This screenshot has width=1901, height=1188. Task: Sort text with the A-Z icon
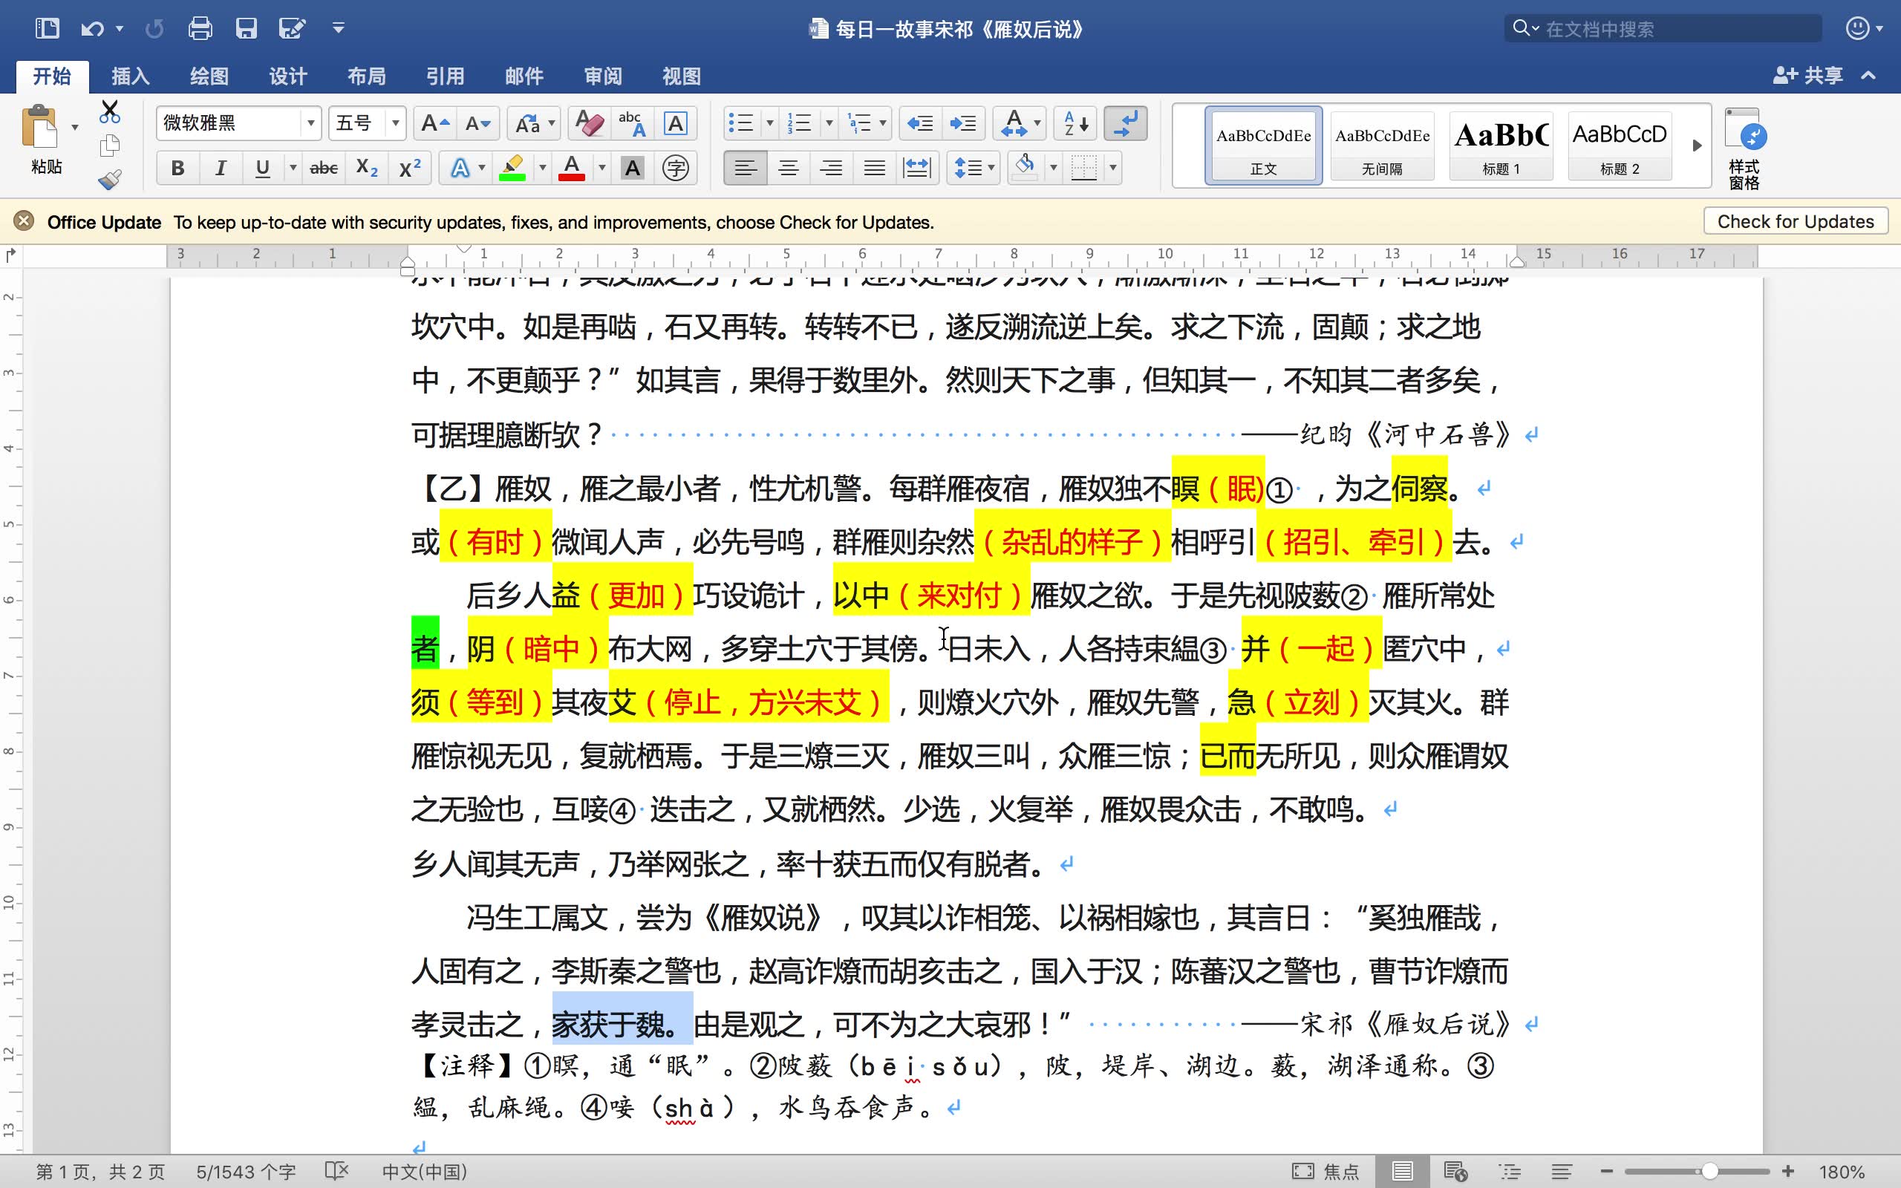click(x=1075, y=123)
